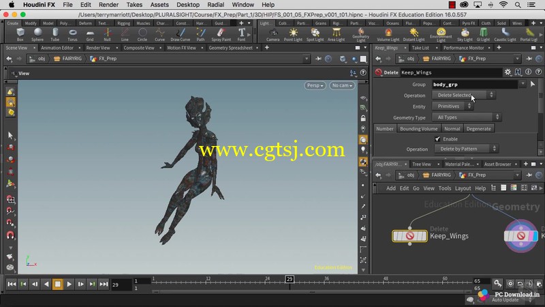The width and height of the screenshot is (545, 307).
Task: Jump to the first frame
Action: click(x=12, y=284)
